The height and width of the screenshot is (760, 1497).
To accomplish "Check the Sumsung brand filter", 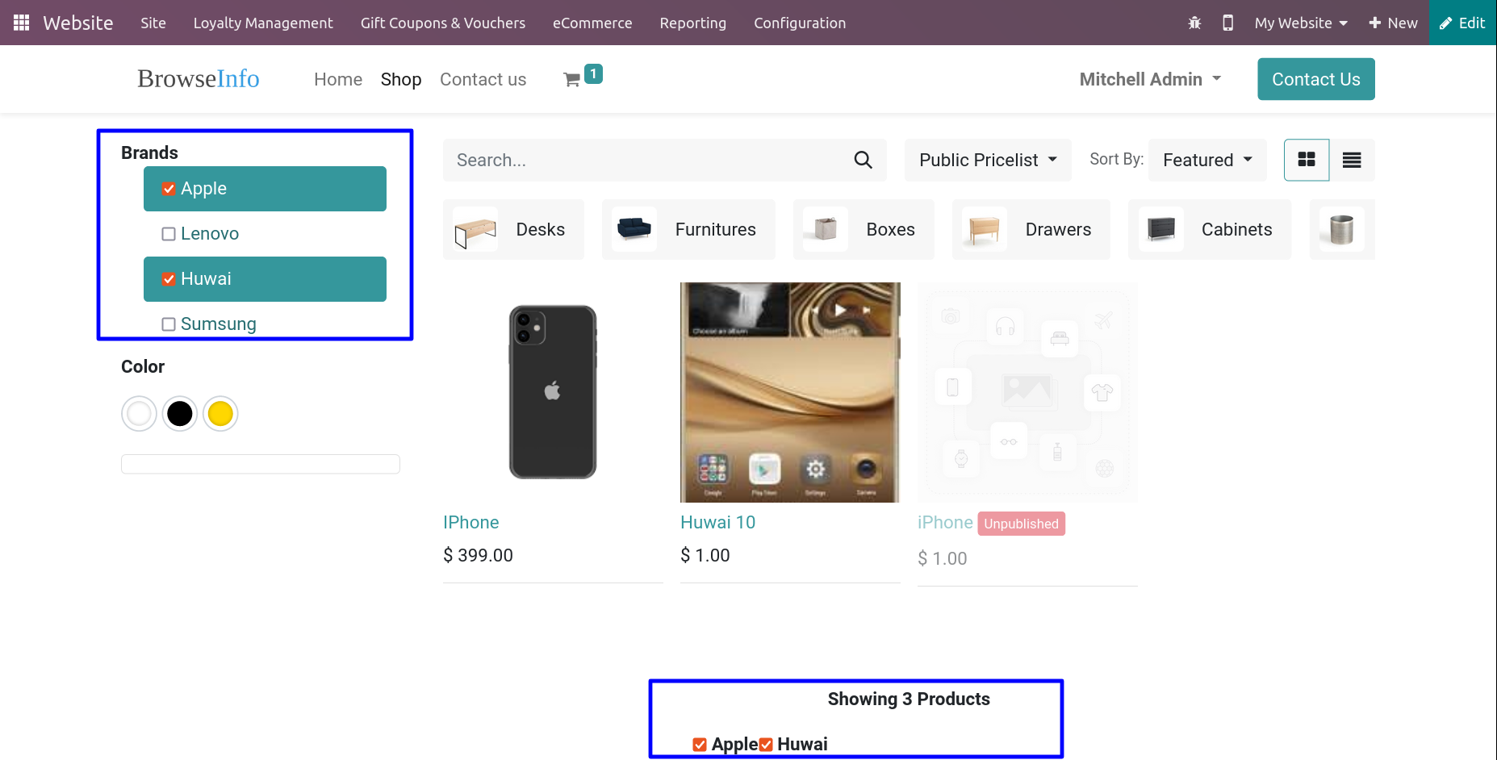I will coord(169,324).
